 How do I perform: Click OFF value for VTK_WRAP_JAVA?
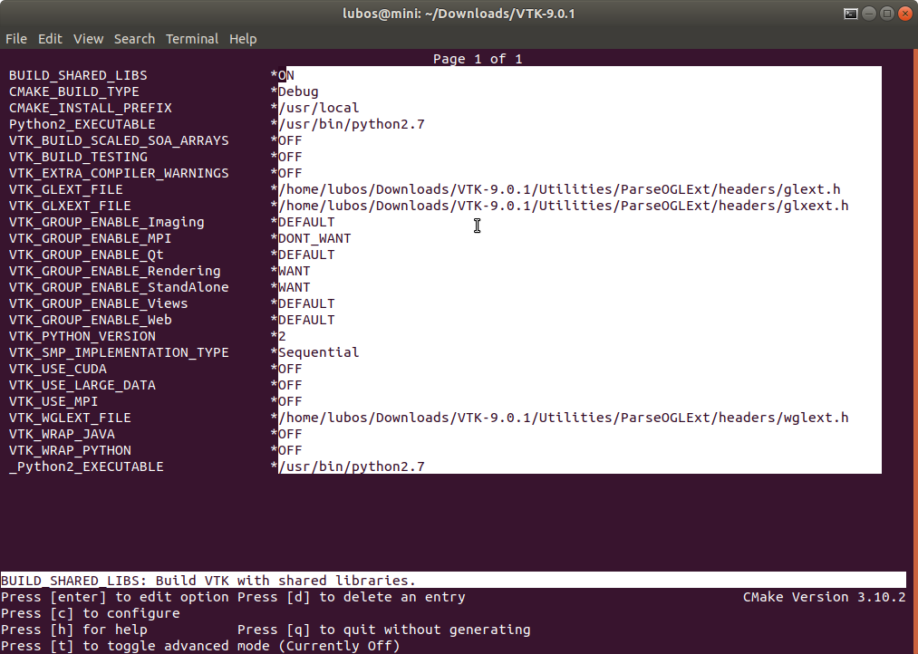coord(290,435)
